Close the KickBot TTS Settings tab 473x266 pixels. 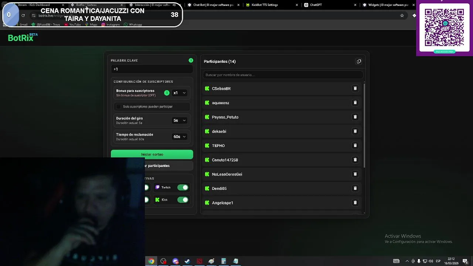[297, 5]
